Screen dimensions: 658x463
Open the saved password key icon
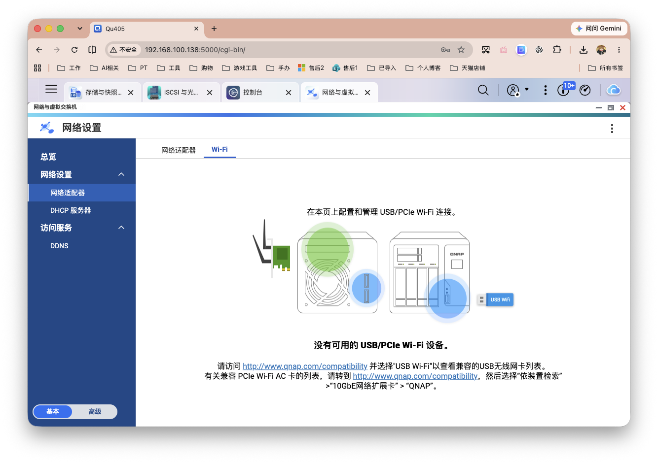pos(445,50)
